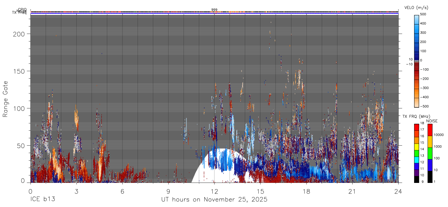Click the yellow segment of the TX FRQ bar
The width and height of the screenshot is (448, 207).
coord(417,146)
